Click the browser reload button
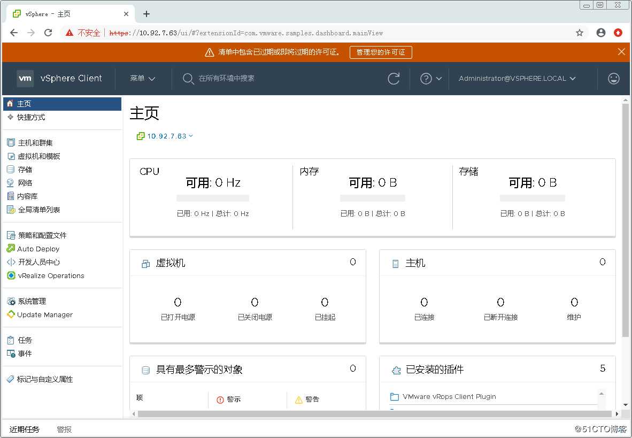The width and height of the screenshot is (632, 438). [x=48, y=33]
